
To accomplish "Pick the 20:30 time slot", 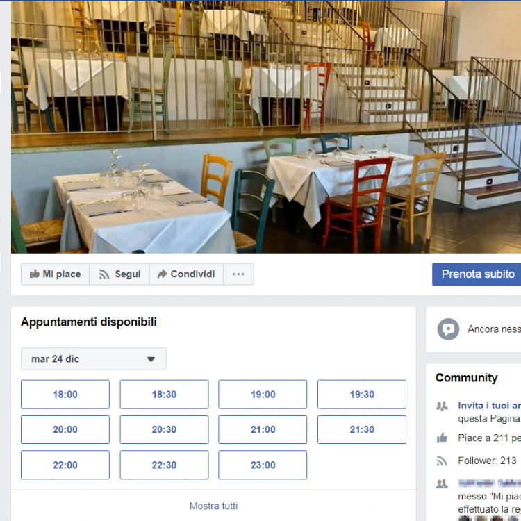I will coord(164,429).
